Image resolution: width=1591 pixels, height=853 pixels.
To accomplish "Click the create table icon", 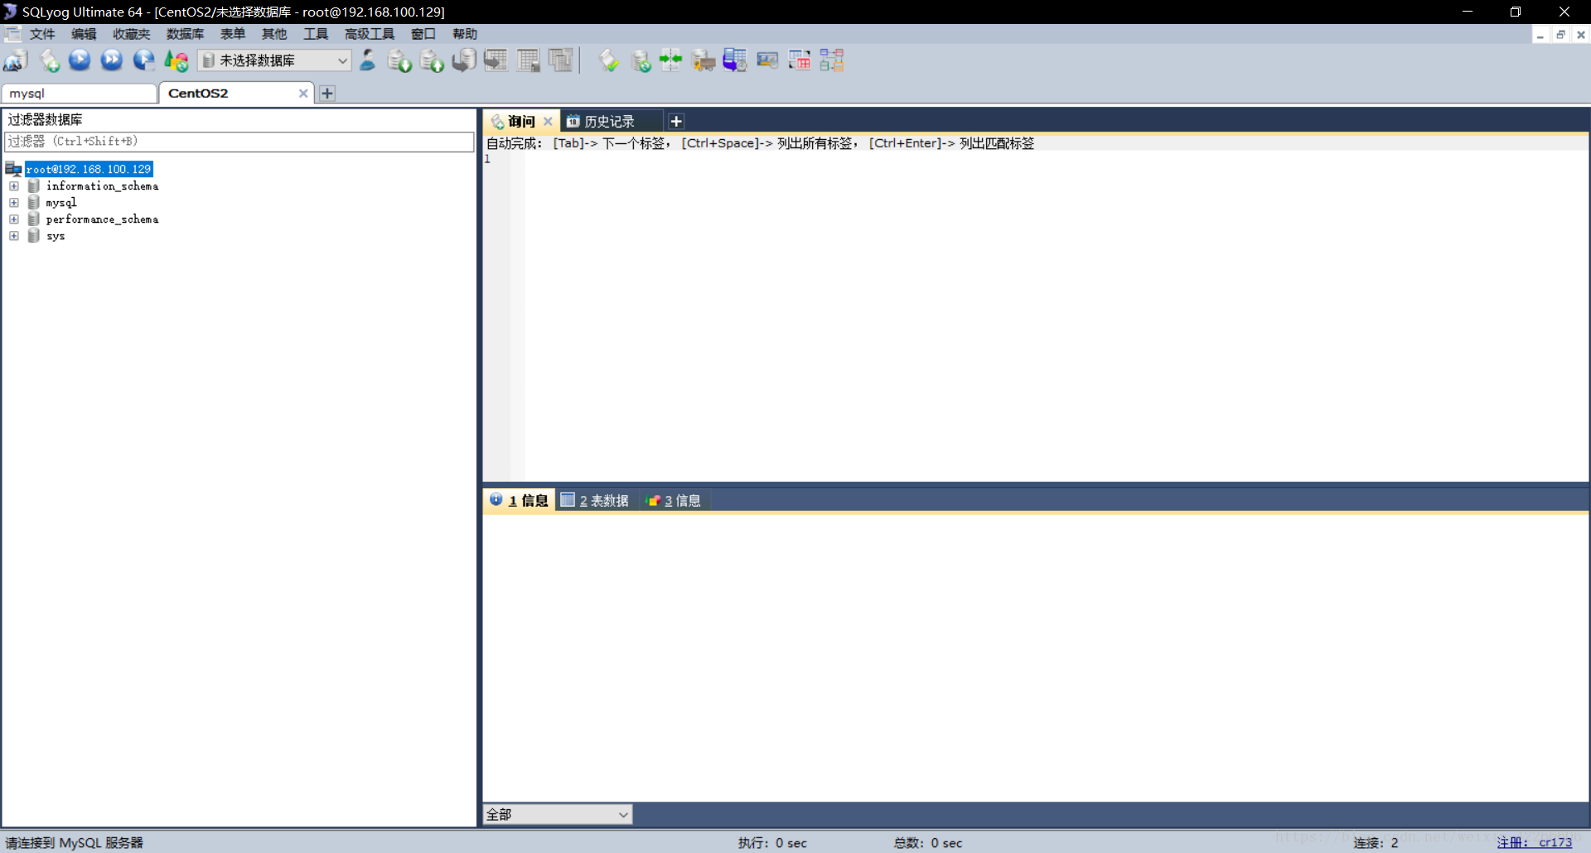I will [x=496, y=60].
